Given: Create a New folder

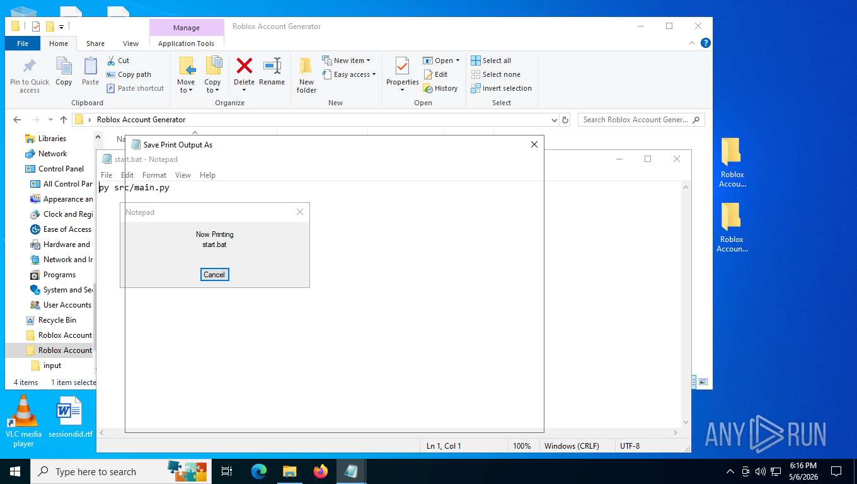Looking at the screenshot, I should 306,75.
